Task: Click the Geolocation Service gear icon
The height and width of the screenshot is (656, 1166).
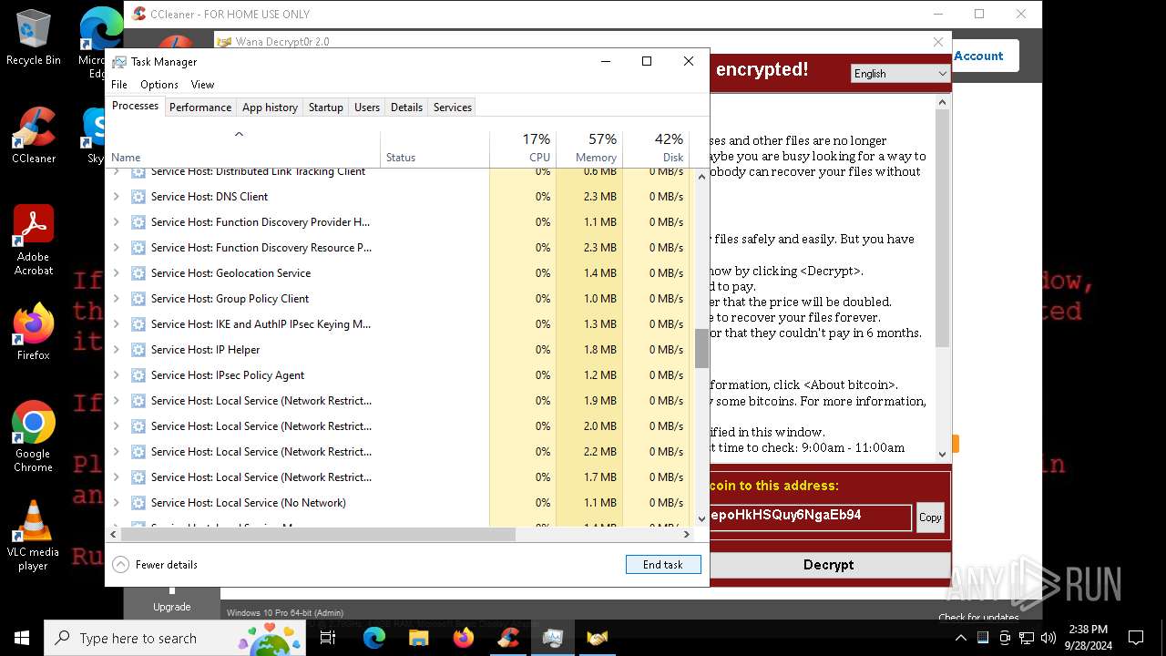Action: click(x=138, y=273)
